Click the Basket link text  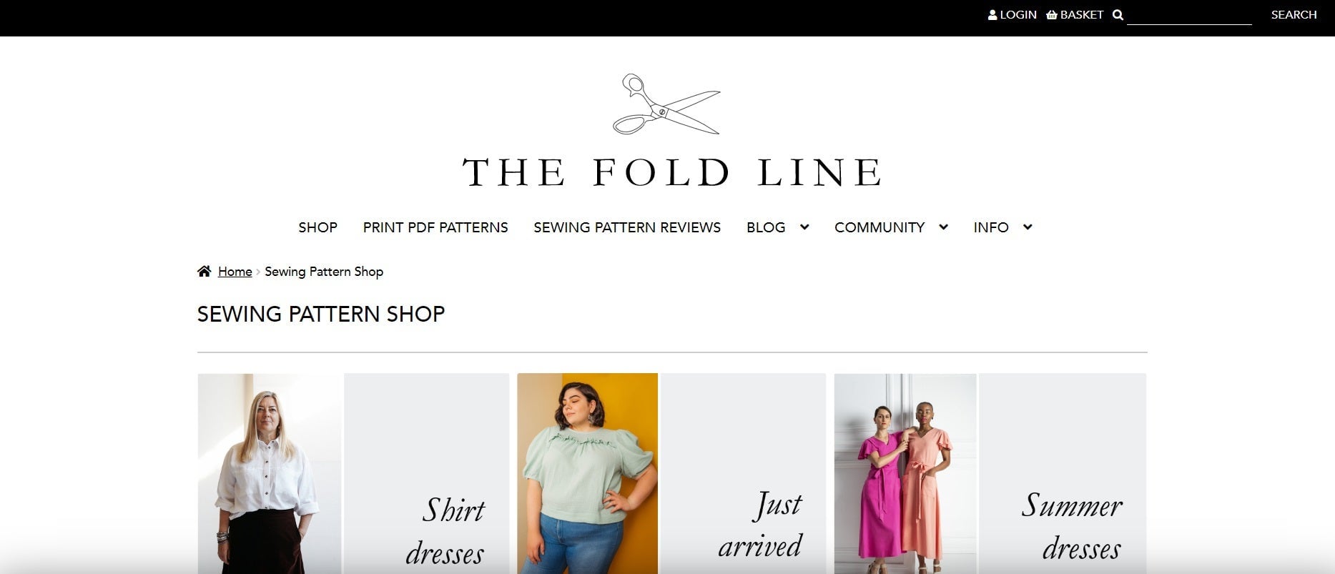coord(1082,15)
